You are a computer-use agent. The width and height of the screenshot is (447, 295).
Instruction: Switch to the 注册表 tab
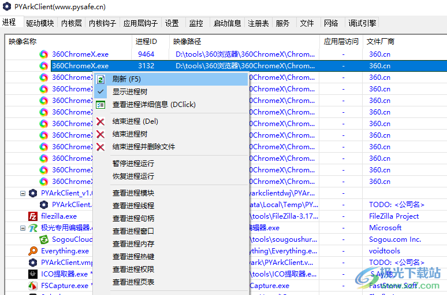pyautogui.click(x=258, y=23)
